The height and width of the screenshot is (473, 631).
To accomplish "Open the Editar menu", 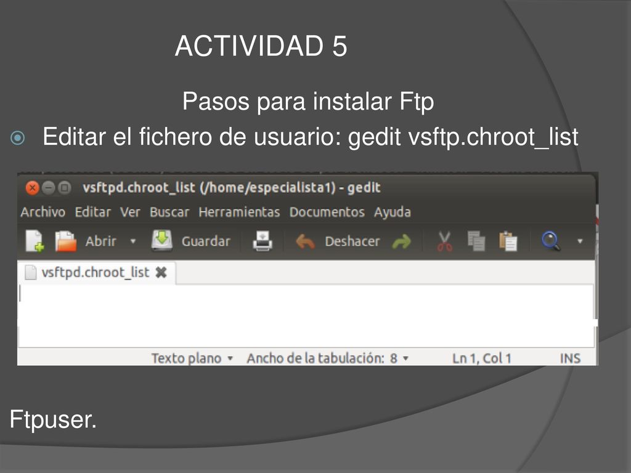I will pyautogui.click(x=92, y=212).
